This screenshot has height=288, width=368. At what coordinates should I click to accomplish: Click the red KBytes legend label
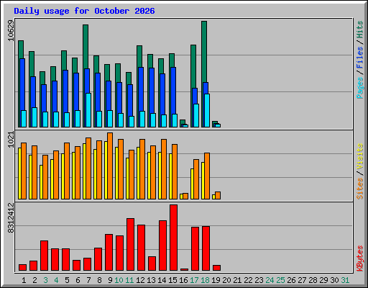click(360, 258)
